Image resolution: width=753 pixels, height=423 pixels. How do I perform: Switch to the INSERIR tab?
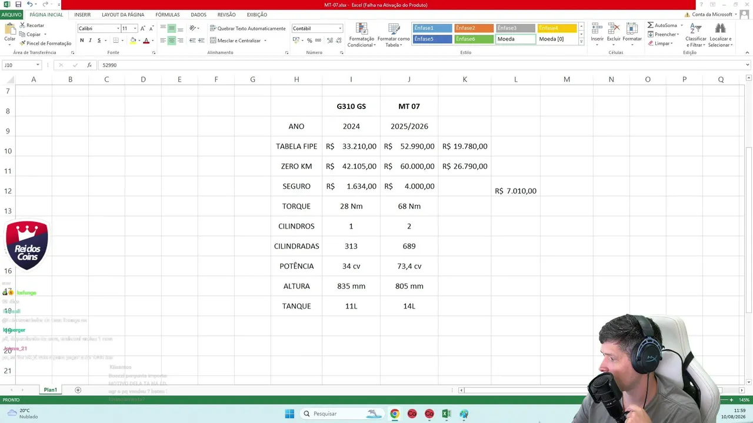pyautogui.click(x=82, y=15)
